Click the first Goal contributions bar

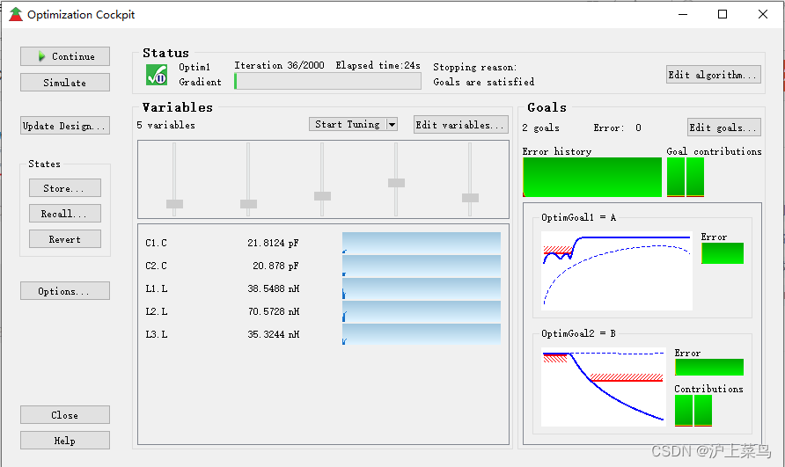coord(676,177)
